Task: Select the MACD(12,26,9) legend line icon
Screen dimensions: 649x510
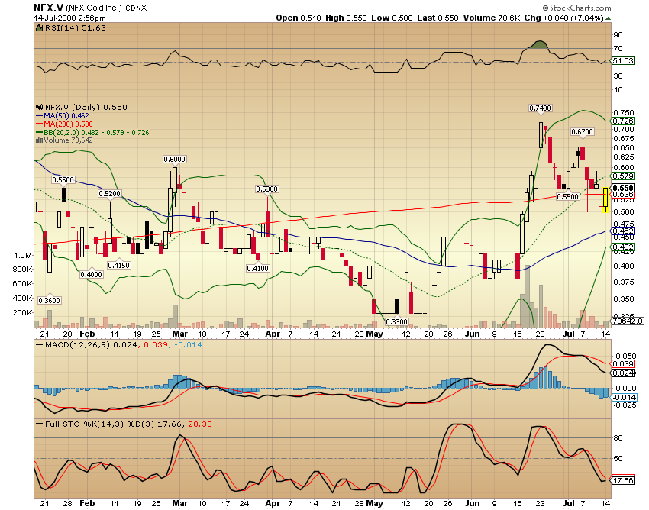Action: [40, 345]
